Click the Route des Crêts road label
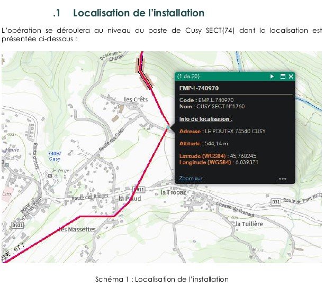The width and height of the screenshot is (324, 288). click(x=111, y=140)
